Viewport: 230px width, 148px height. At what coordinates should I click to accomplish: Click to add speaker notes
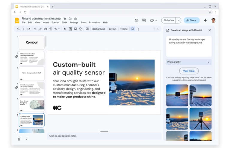[x=104, y=136]
